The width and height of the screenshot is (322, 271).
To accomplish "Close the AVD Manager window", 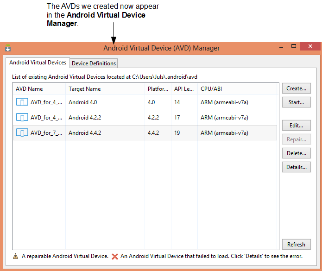I will point(310,46).
